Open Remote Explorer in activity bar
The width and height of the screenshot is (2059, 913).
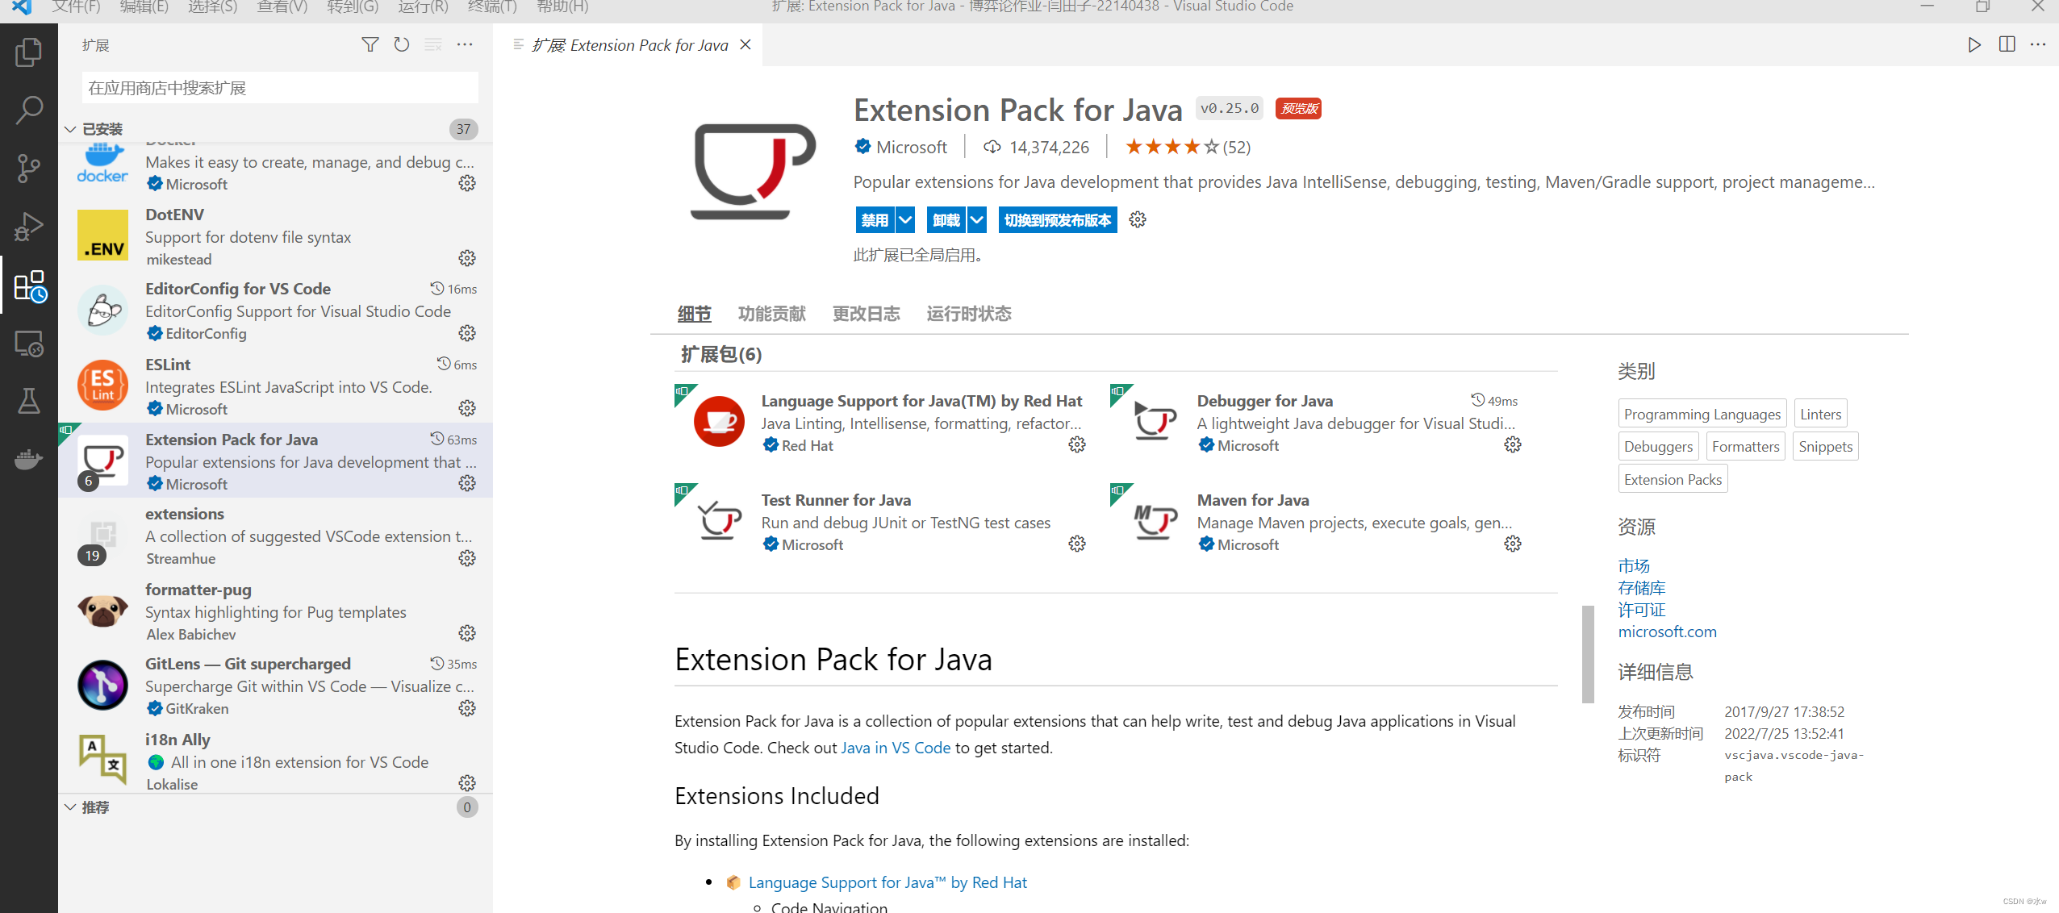[x=28, y=344]
